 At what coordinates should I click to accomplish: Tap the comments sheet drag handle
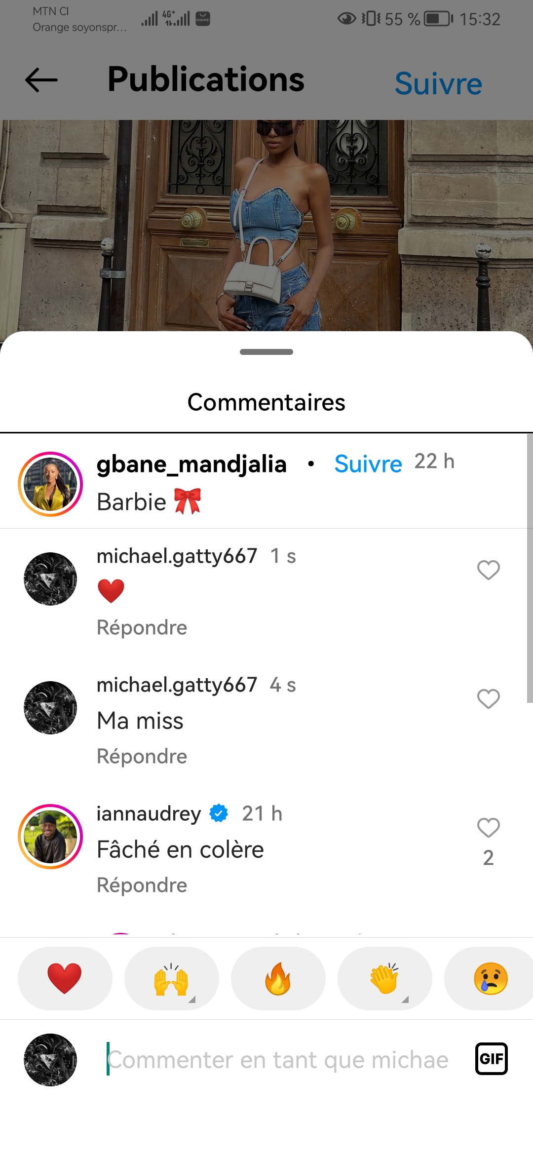tap(266, 352)
